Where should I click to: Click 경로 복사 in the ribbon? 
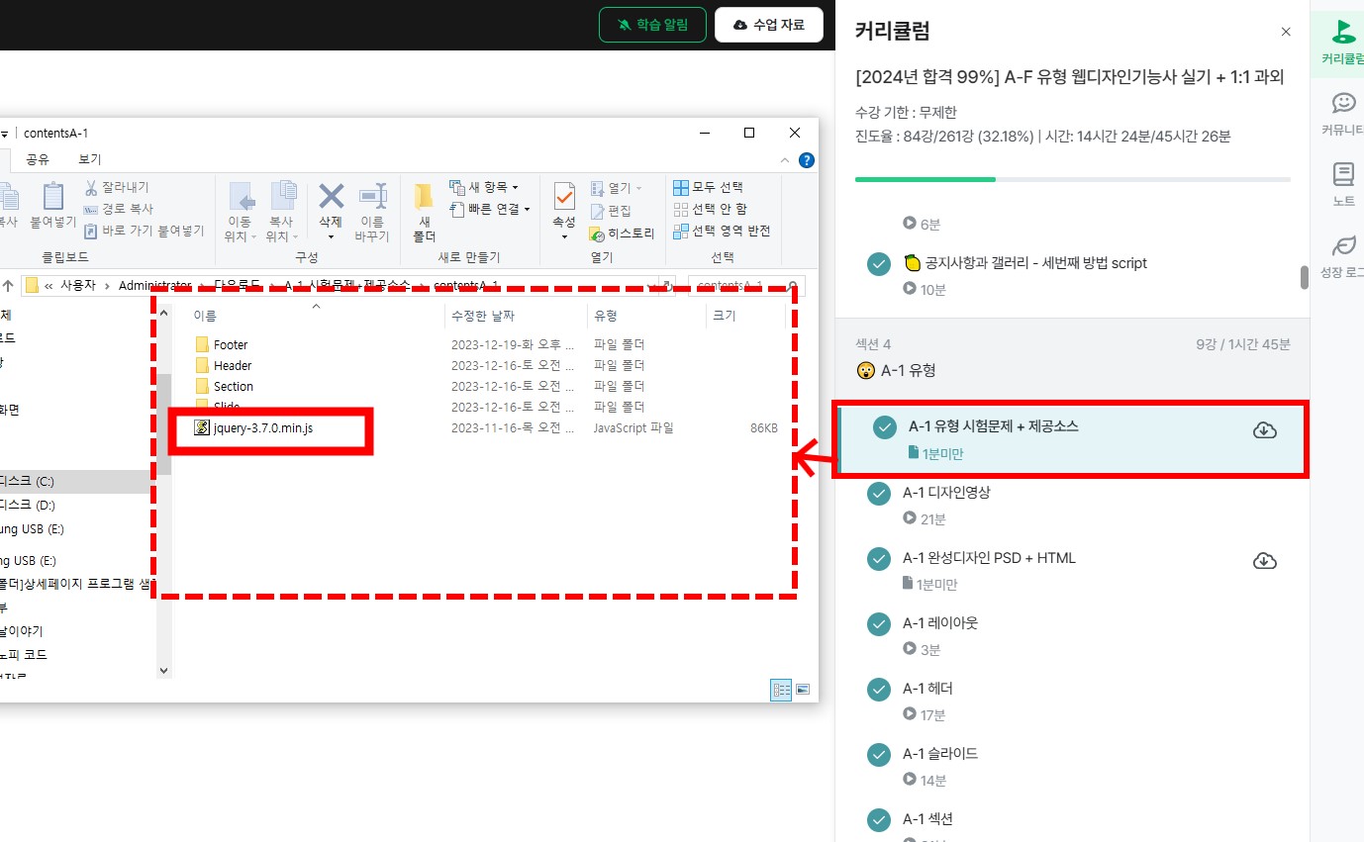point(119,209)
